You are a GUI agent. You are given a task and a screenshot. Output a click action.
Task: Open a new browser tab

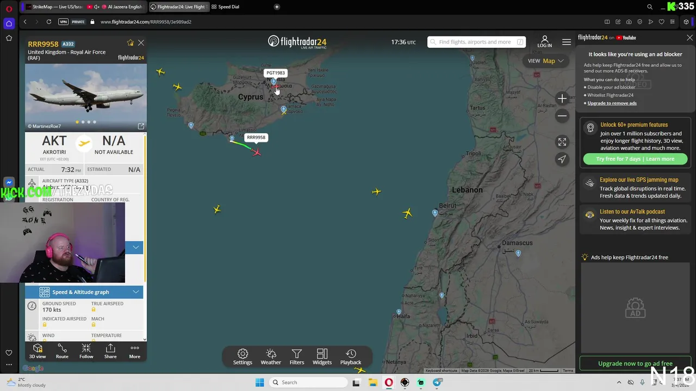[x=277, y=7]
